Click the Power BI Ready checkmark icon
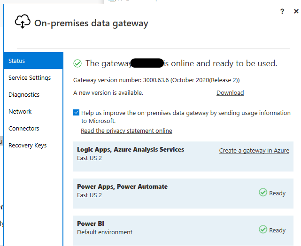This screenshot has height=246, width=301. pyautogui.click(x=263, y=229)
